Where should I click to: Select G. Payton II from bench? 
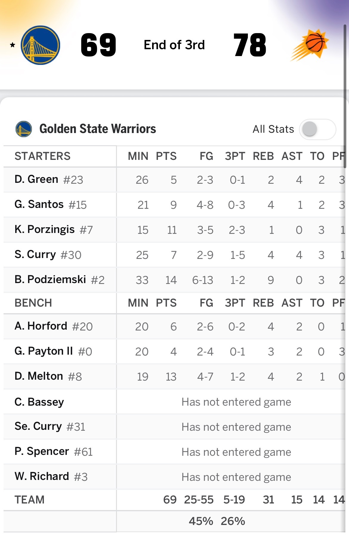tap(44, 351)
